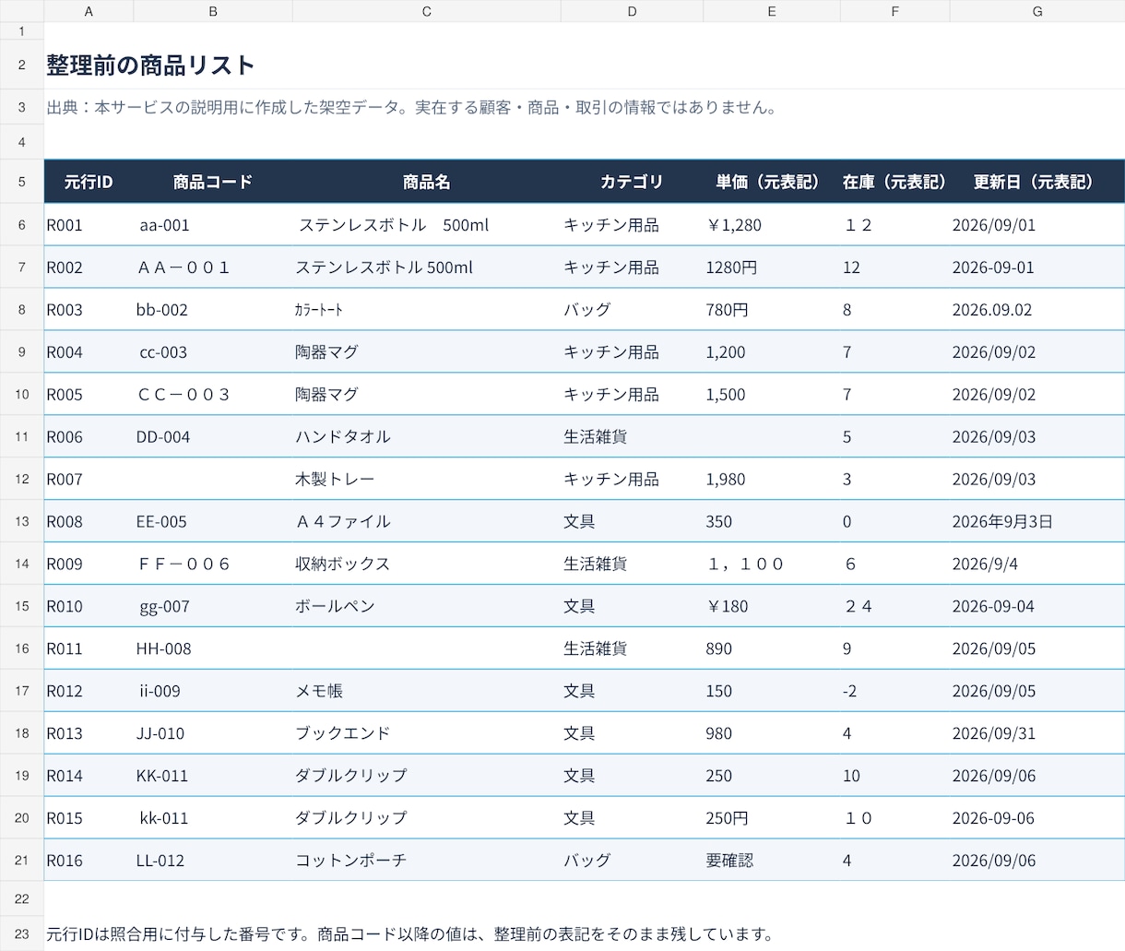
Task: Select the 元行ID header cell
Action: click(x=89, y=182)
